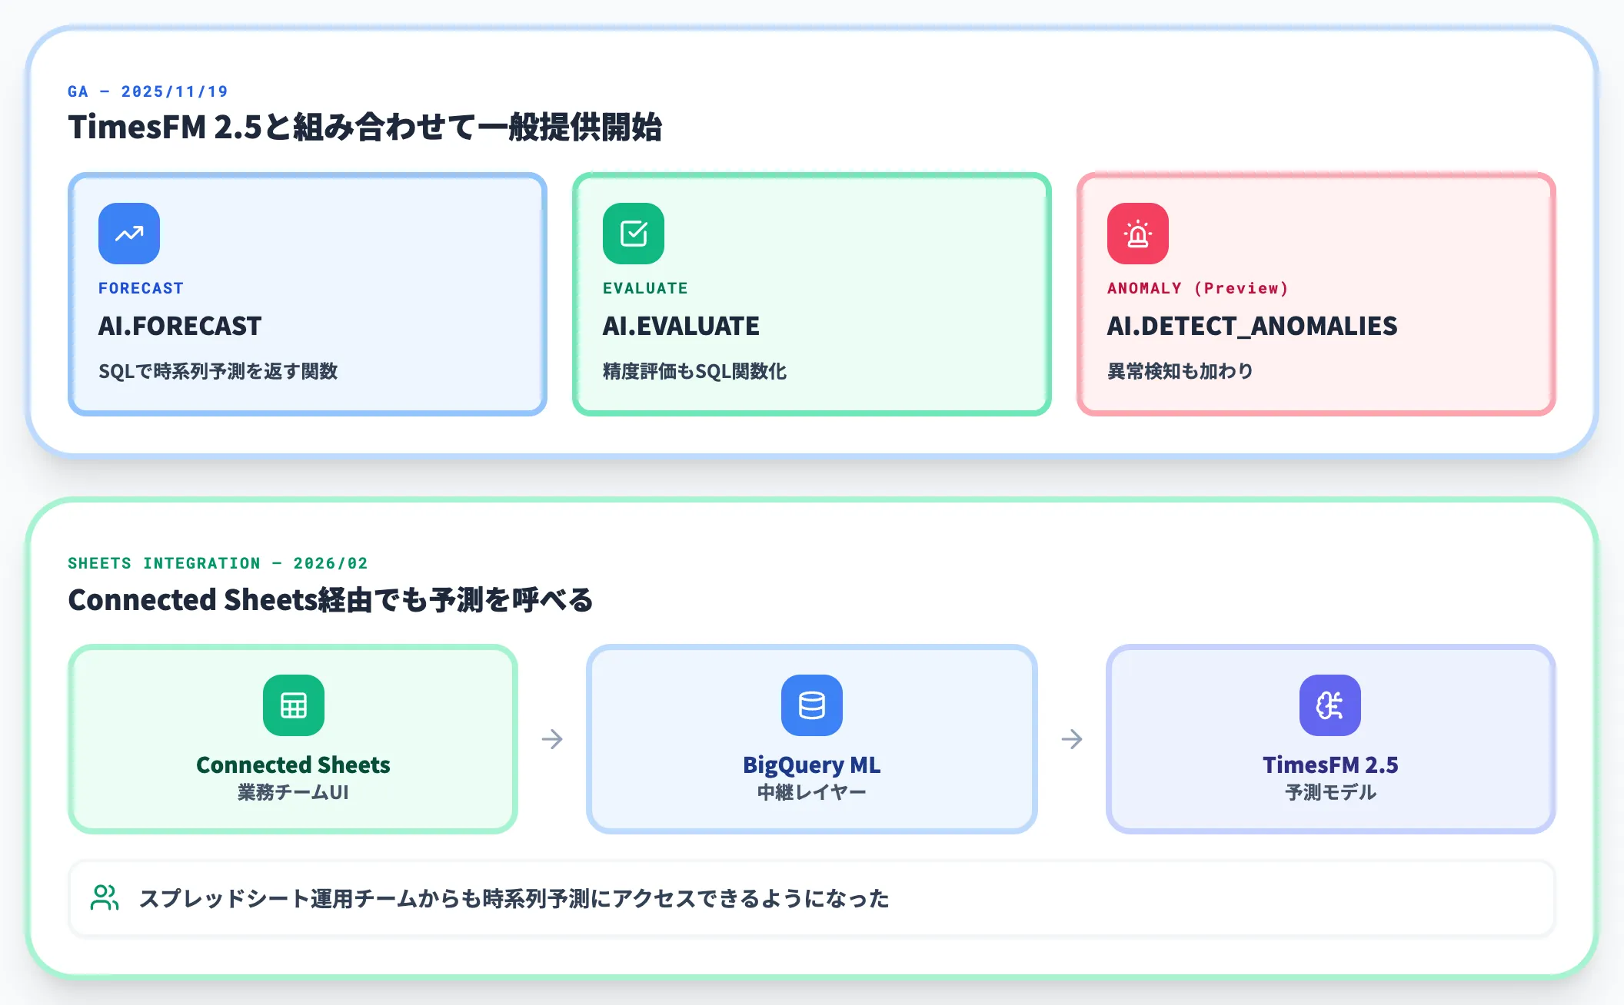Click the Connected Sheets card title
1624x1005 pixels.
click(x=293, y=765)
